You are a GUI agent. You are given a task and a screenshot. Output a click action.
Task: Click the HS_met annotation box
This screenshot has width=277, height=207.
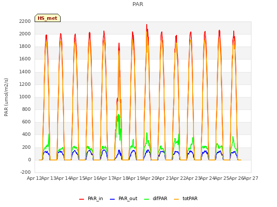tap(48, 18)
